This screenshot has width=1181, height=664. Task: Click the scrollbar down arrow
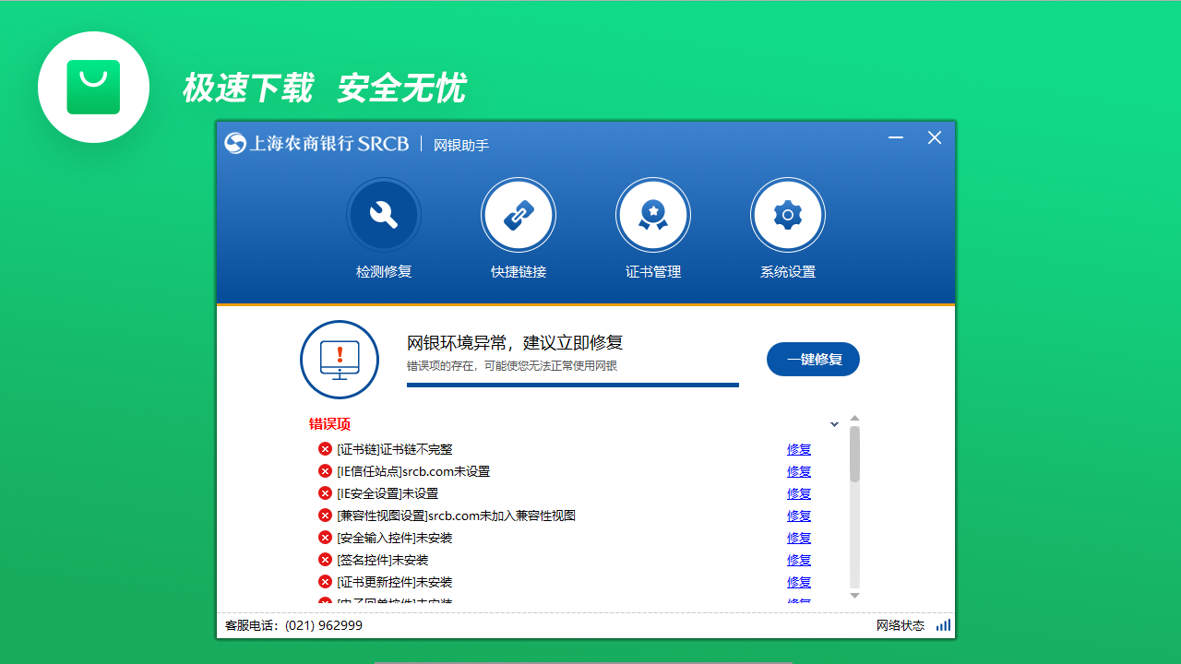[x=855, y=597]
